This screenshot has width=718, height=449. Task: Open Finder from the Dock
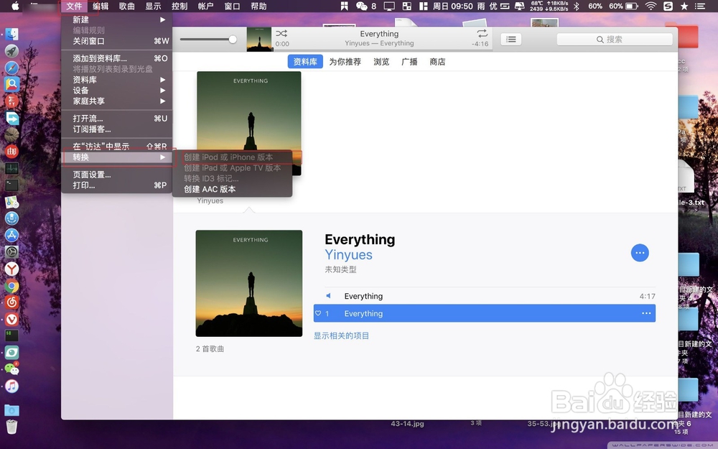(11, 34)
